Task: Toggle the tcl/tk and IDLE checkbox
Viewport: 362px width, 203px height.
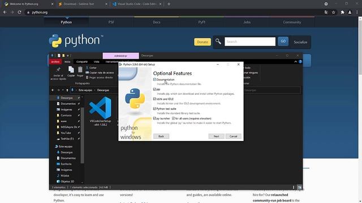Action: pos(154,99)
